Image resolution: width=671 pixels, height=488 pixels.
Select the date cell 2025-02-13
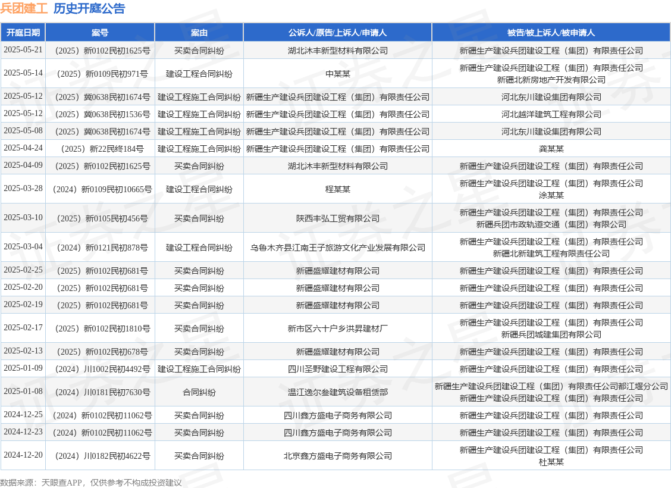point(23,351)
